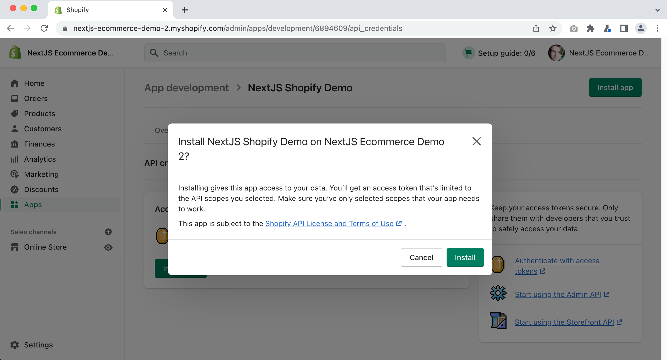Open Start using the Storefront API link
Screen dimensions: 667x360
568,322
